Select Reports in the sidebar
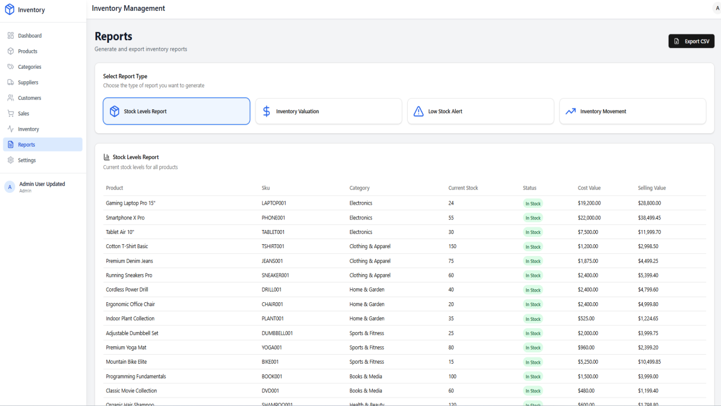Screen dimensions: 721x406 tap(43, 145)
